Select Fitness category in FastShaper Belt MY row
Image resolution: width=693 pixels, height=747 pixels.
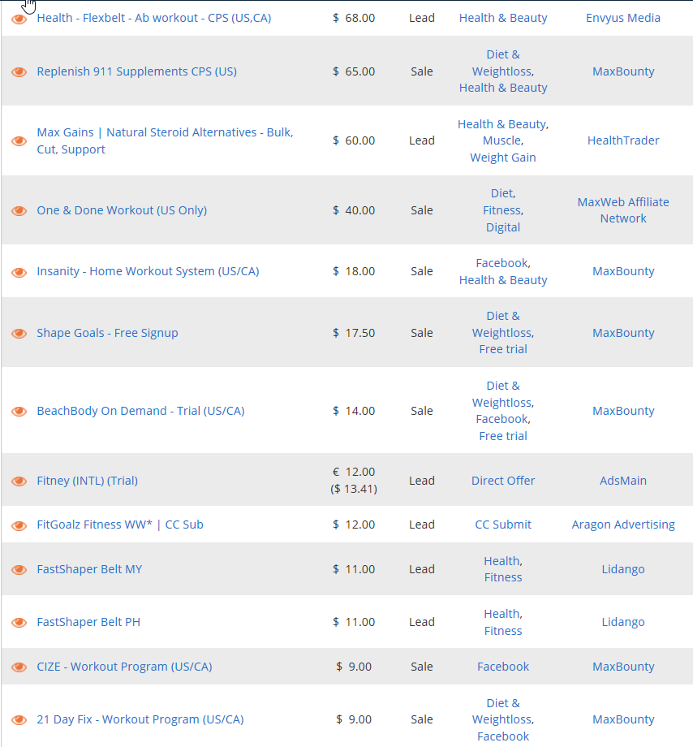503,577
